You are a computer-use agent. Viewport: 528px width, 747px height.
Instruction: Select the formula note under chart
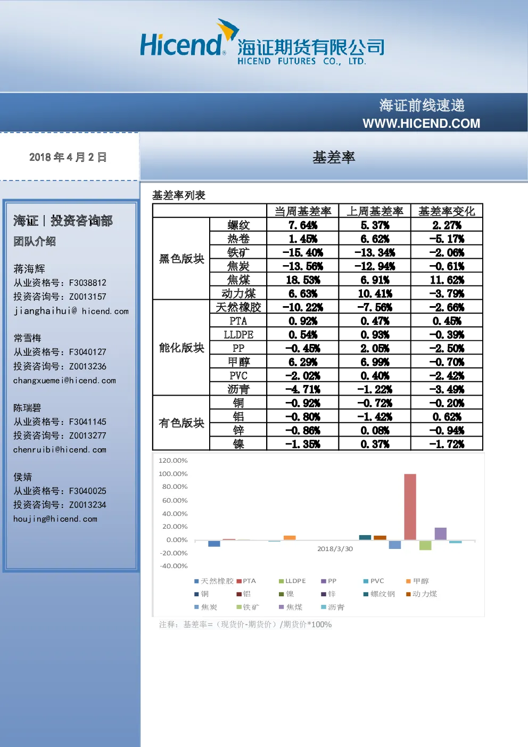tap(245, 625)
